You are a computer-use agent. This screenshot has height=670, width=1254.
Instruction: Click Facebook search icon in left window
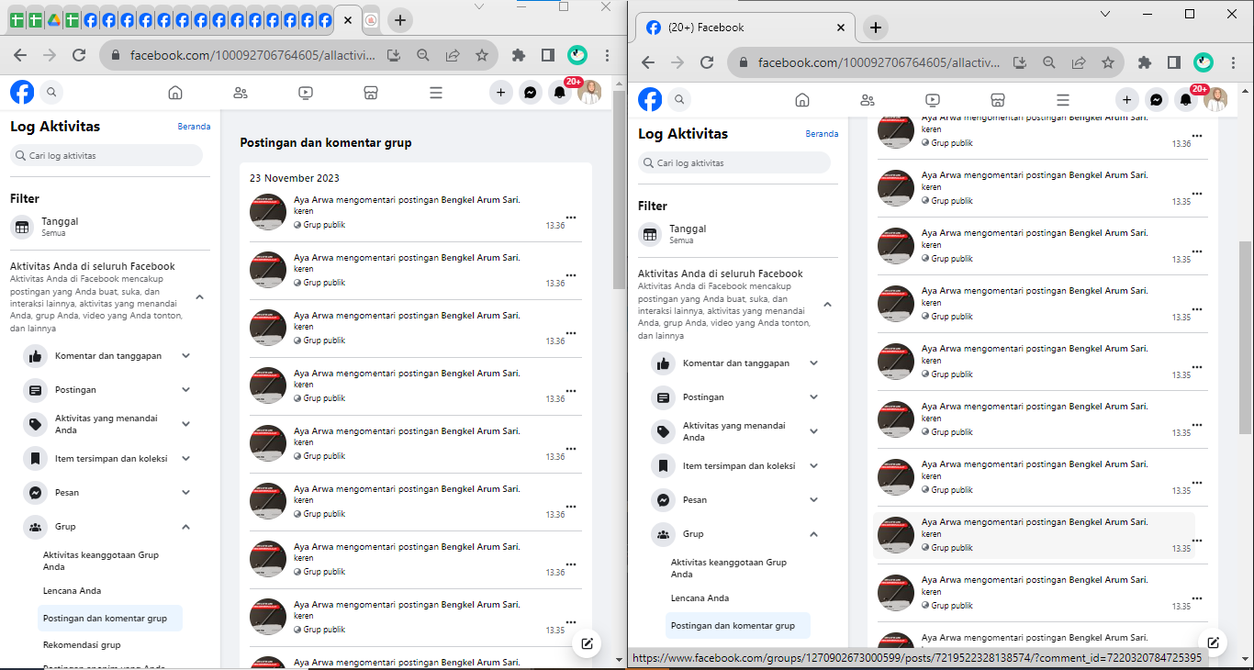(x=51, y=92)
